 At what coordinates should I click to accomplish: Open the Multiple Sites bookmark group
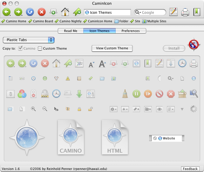(154, 21)
